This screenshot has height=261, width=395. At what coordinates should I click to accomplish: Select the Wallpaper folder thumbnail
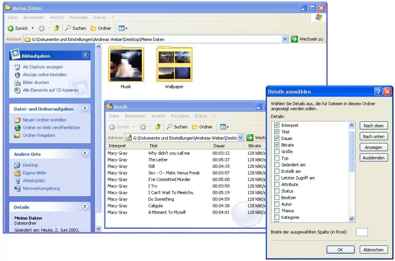click(174, 64)
